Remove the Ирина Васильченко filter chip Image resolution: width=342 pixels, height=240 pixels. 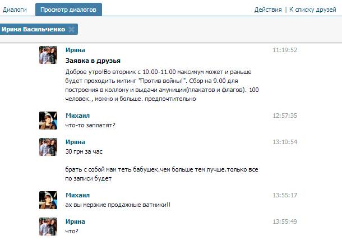click(x=72, y=29)
